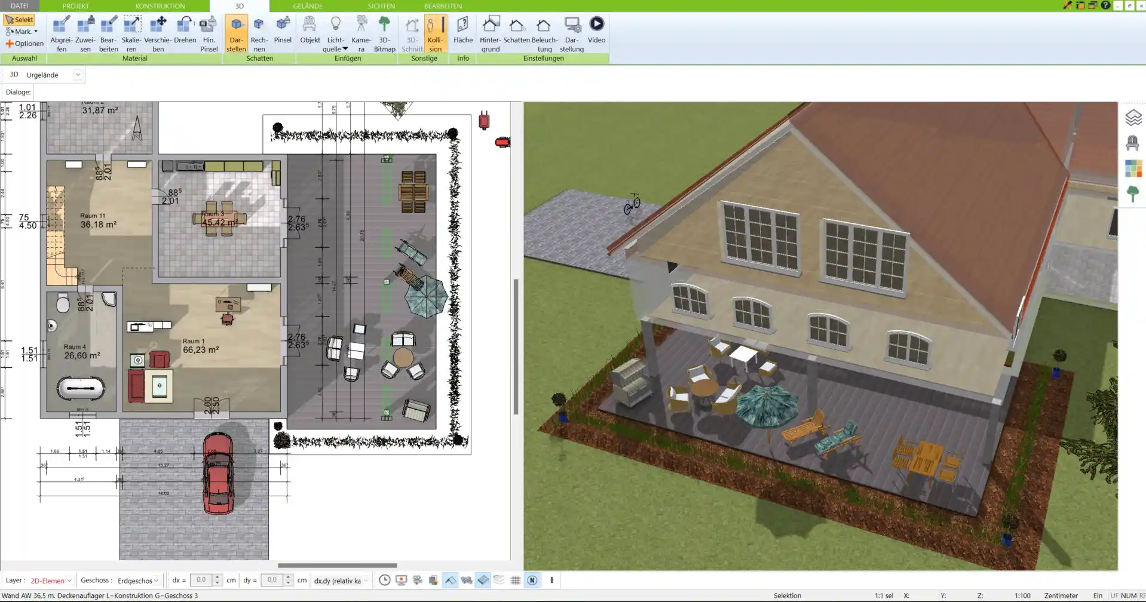Click the clock icon in bottom toolbar
Screen dimensions: 1146x602
coord(385,580)
